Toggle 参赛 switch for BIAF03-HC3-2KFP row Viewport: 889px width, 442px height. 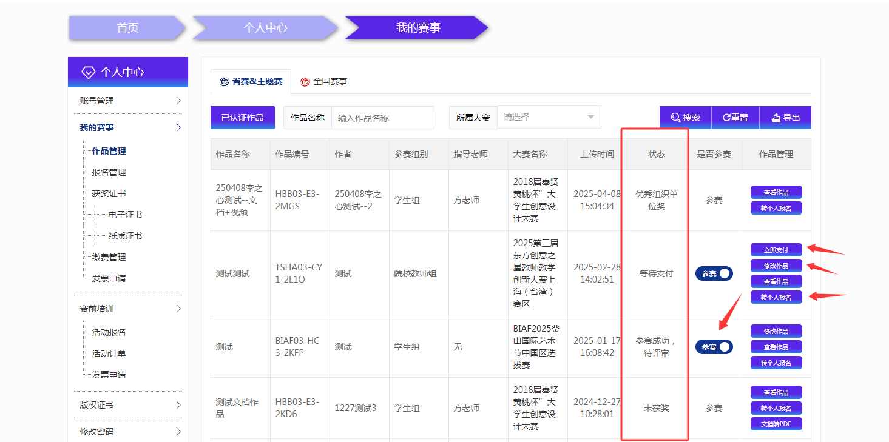714,347
